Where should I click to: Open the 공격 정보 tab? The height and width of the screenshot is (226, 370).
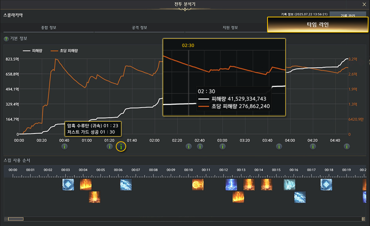(140, 28)
